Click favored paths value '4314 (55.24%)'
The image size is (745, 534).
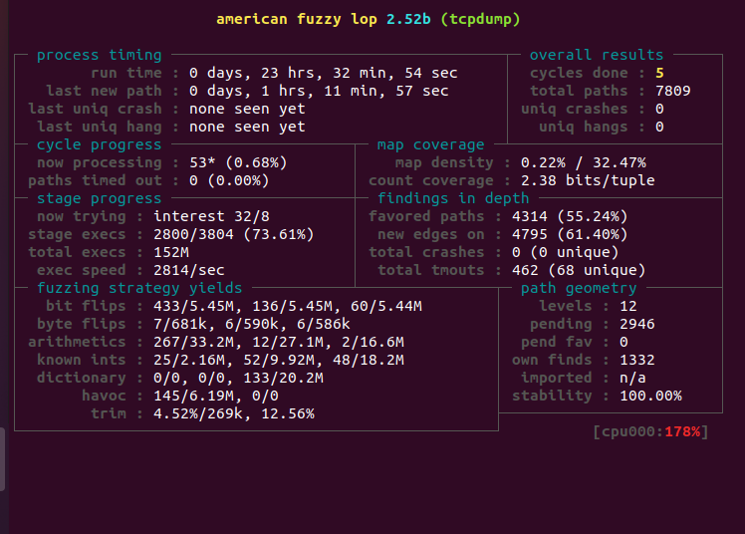click(570, 216)
